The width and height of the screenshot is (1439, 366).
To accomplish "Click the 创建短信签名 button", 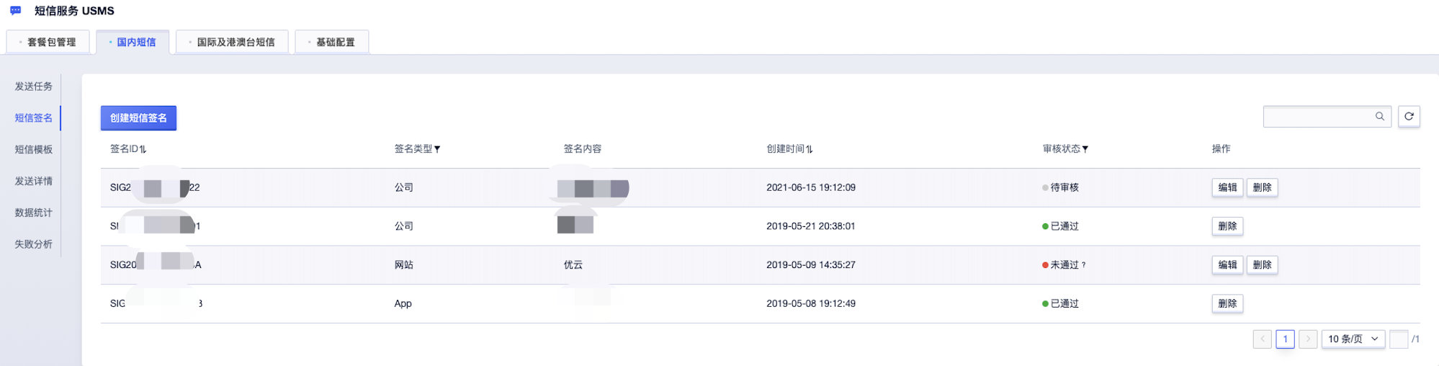I will pos(138,118).
